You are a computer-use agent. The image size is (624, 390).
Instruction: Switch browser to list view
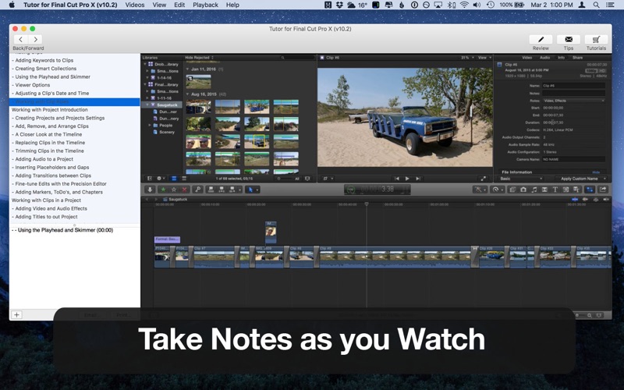184,179
